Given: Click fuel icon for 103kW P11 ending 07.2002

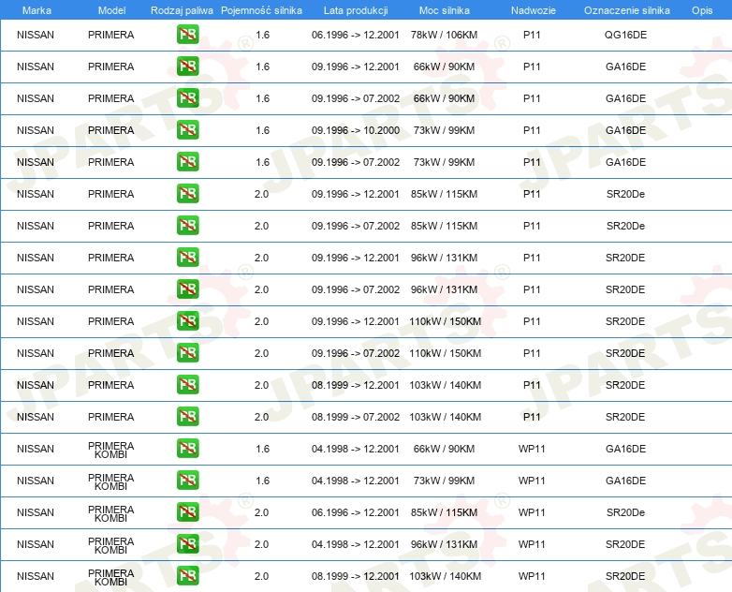Looking at the screenshot, I should tap(187, 416).
